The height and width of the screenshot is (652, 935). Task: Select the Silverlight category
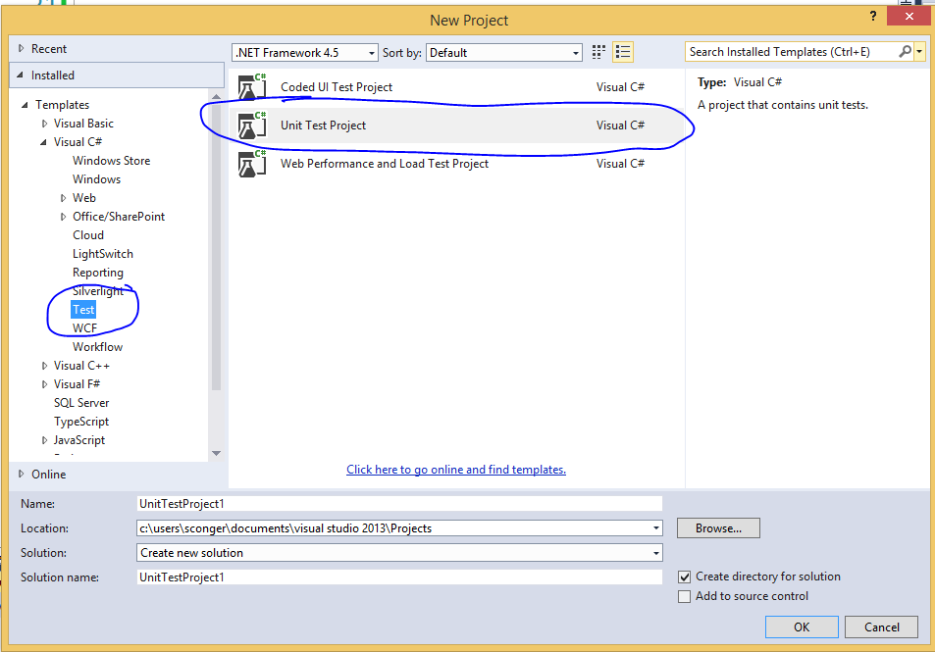pos(98,291)
